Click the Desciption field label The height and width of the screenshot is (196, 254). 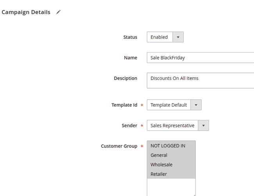point(125,78)
